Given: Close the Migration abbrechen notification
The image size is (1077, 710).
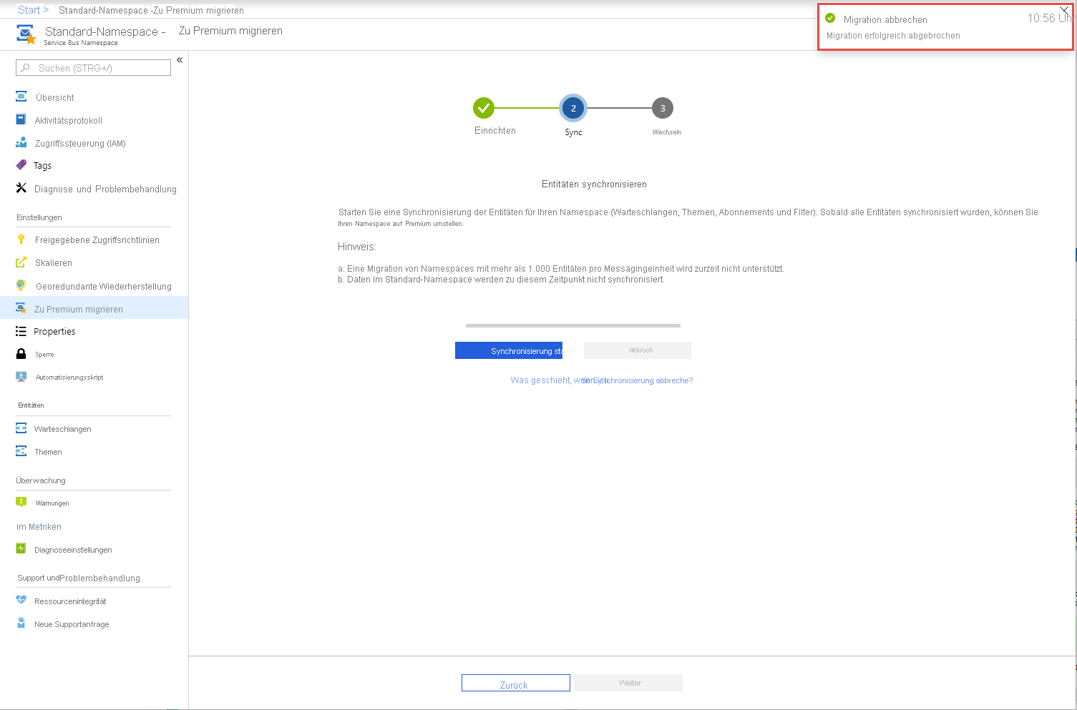Looking at the screenshot, I should 1064,9.
